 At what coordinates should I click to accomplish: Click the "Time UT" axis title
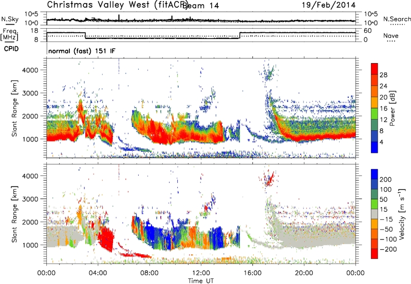coord(201,280)
